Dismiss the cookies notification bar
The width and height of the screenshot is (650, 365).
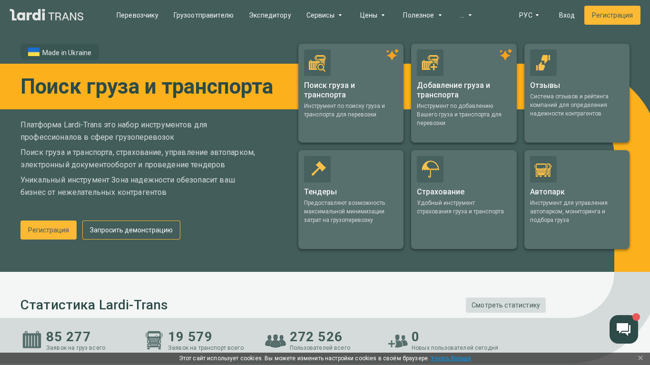(640, 358)
